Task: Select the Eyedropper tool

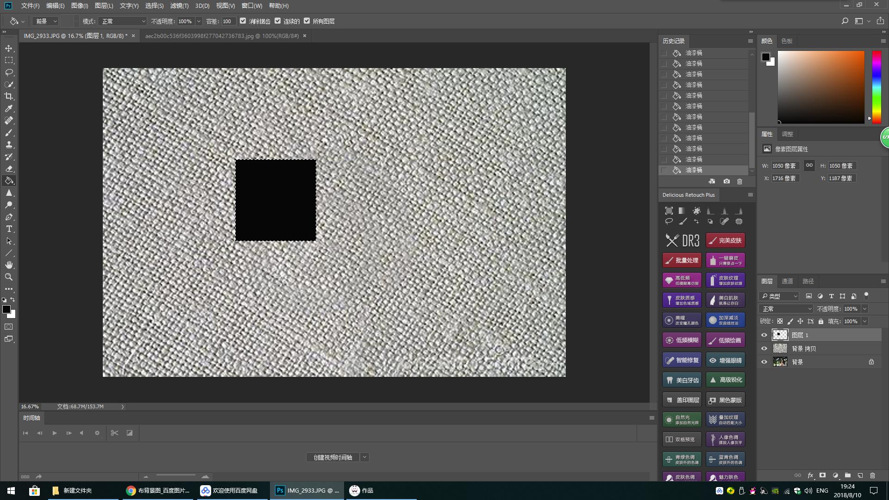Action: tap(9, 108)
